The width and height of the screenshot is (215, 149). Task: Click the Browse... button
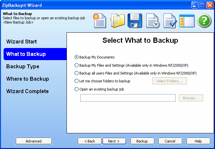coord(191,98)
